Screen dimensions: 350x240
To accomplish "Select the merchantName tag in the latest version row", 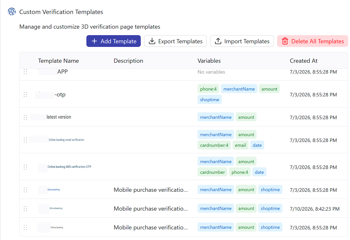I will 216,117.
